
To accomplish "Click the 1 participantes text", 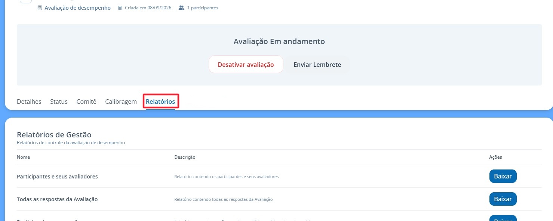I will click(x=203, y=8).
